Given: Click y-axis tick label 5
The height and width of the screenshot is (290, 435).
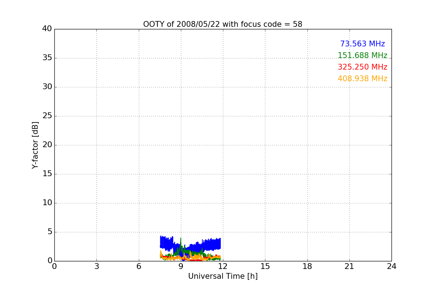Looking at the screenshot, I should pos(50,232).
